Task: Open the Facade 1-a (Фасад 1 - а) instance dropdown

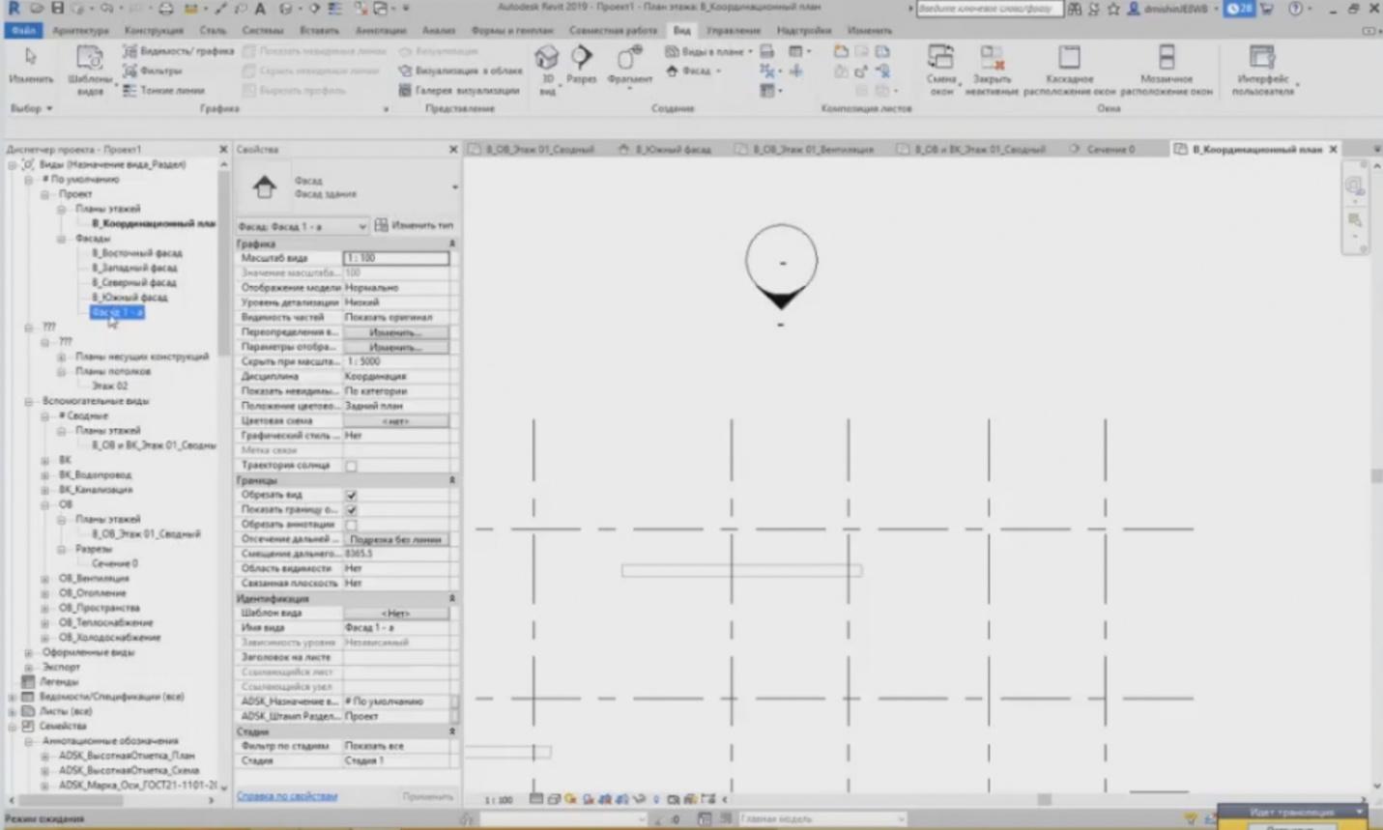Action: coord(302,226)
